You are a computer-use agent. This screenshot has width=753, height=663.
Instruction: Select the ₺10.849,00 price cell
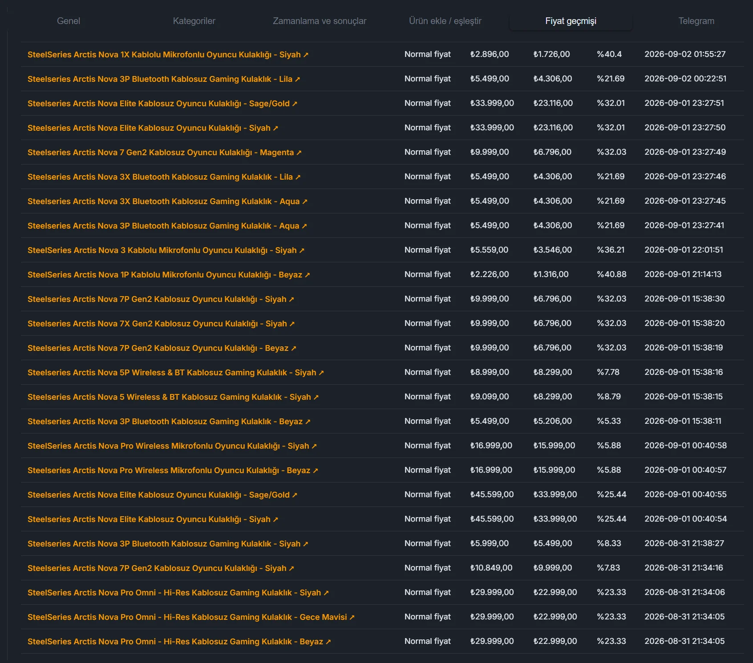click(491, 568)
